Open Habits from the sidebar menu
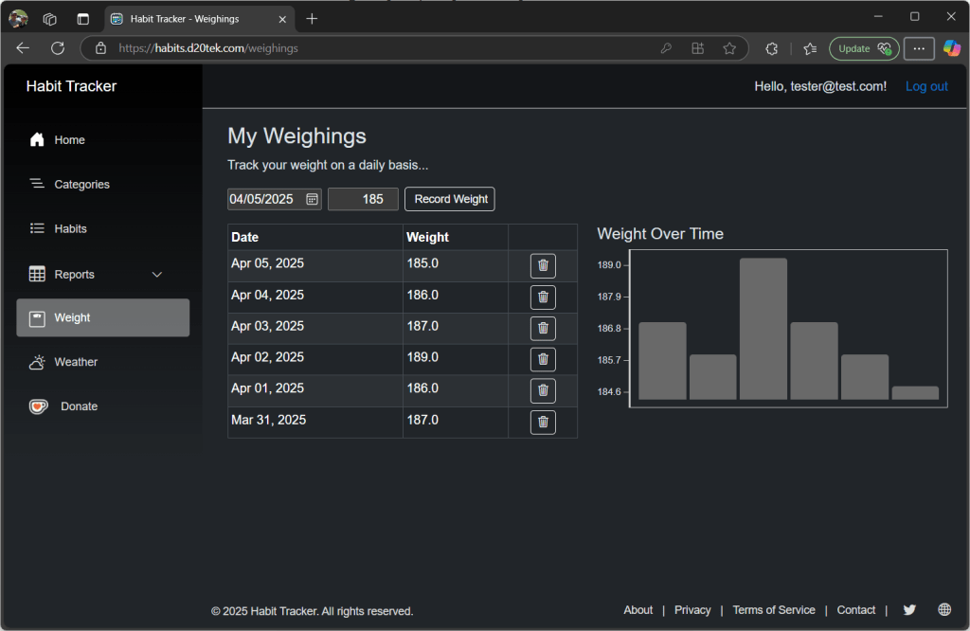 tap(70, 229)
